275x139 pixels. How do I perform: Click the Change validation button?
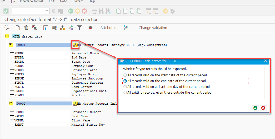[153, 28]
